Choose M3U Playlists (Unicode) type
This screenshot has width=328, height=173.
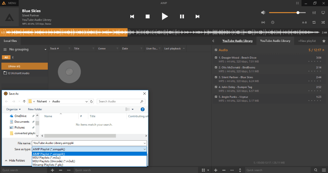[x=89, y=161]
